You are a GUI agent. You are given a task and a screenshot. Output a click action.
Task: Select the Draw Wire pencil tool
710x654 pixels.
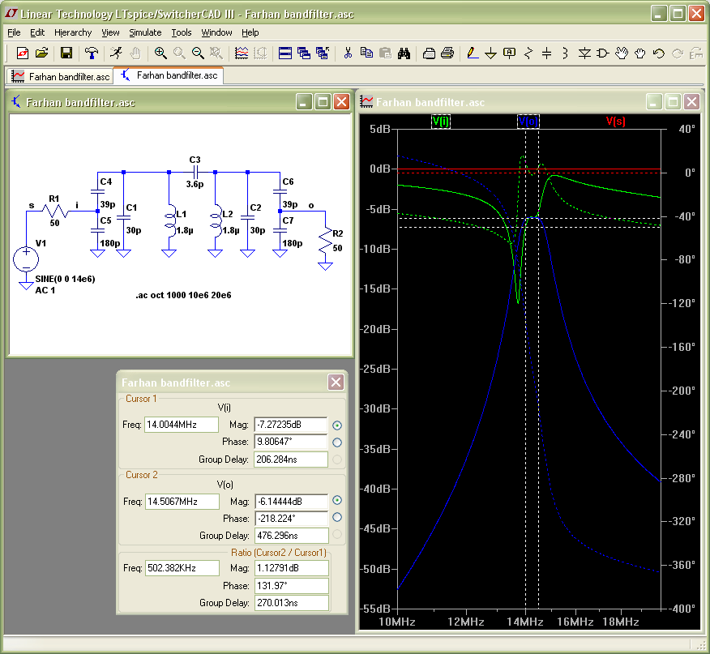[472, 53]
